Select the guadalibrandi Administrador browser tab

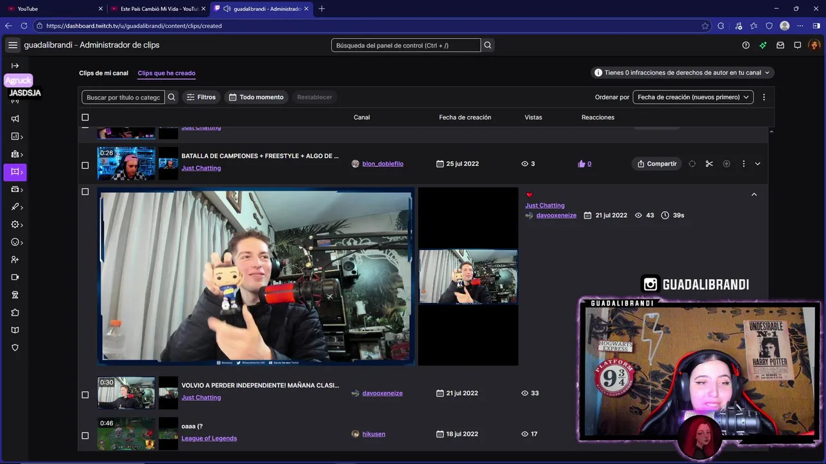coord(262,8)
